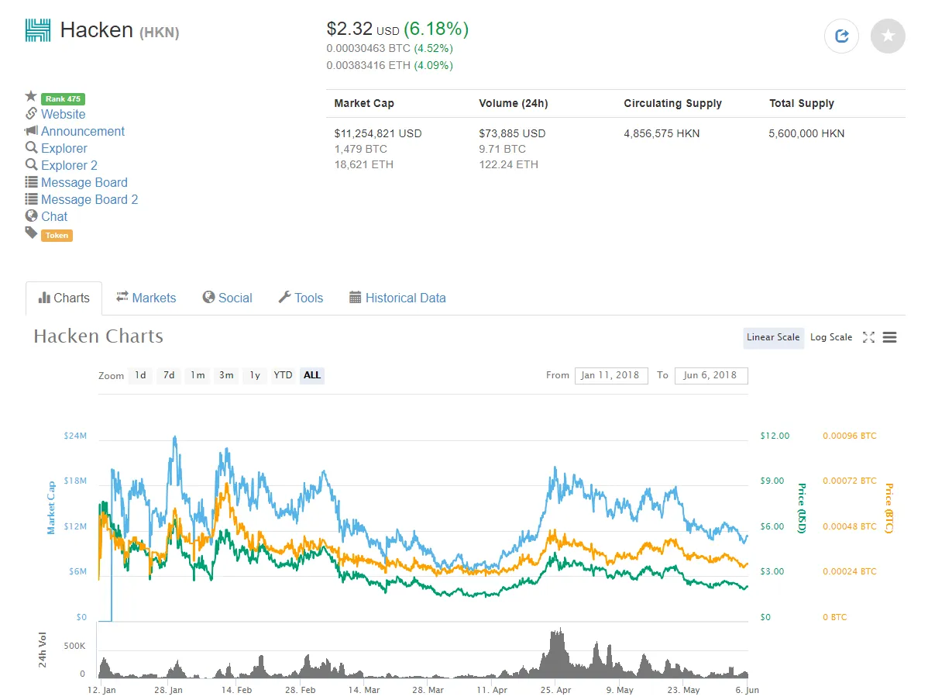928x700 pixels.
Task: Switch to the Social tab
Action: click(227, 298)
